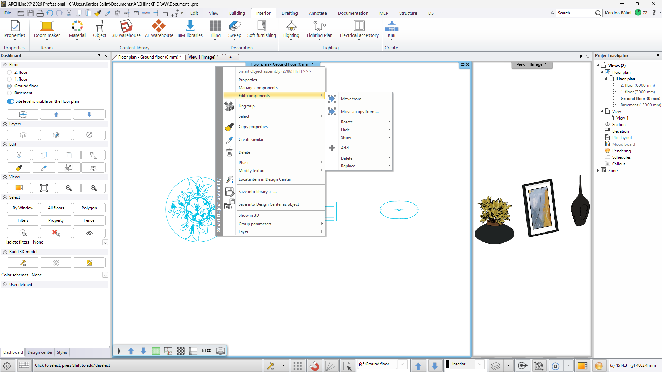Image resolution: width=662 pixels, height=372 pixels.
Task: Click the black layer color swatch
Action: 448,364
